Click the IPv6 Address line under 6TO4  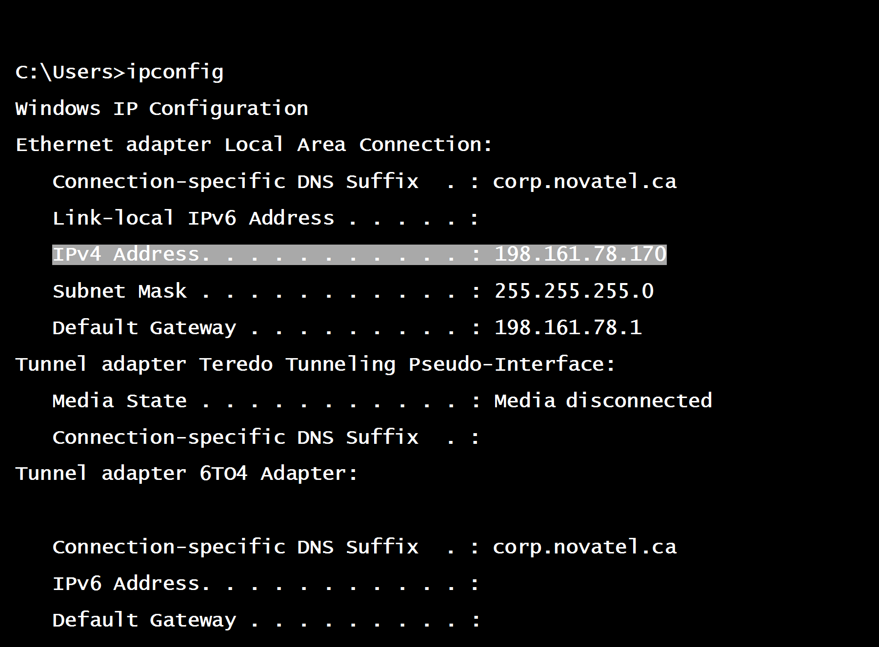click(266, 583)
